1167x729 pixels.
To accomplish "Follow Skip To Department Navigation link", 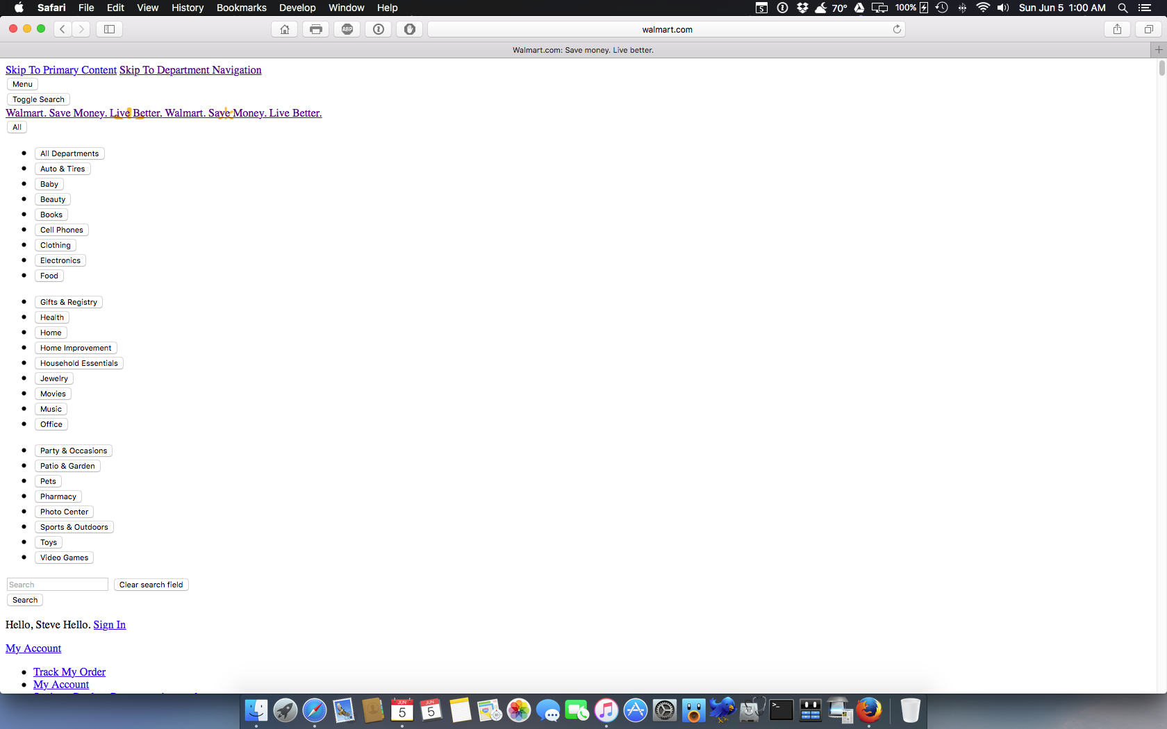I will coord(190,70).
